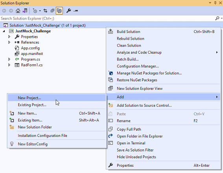Open window position dropdown in title bar
This screenshot has height=173, width=223.
(210, 3)
